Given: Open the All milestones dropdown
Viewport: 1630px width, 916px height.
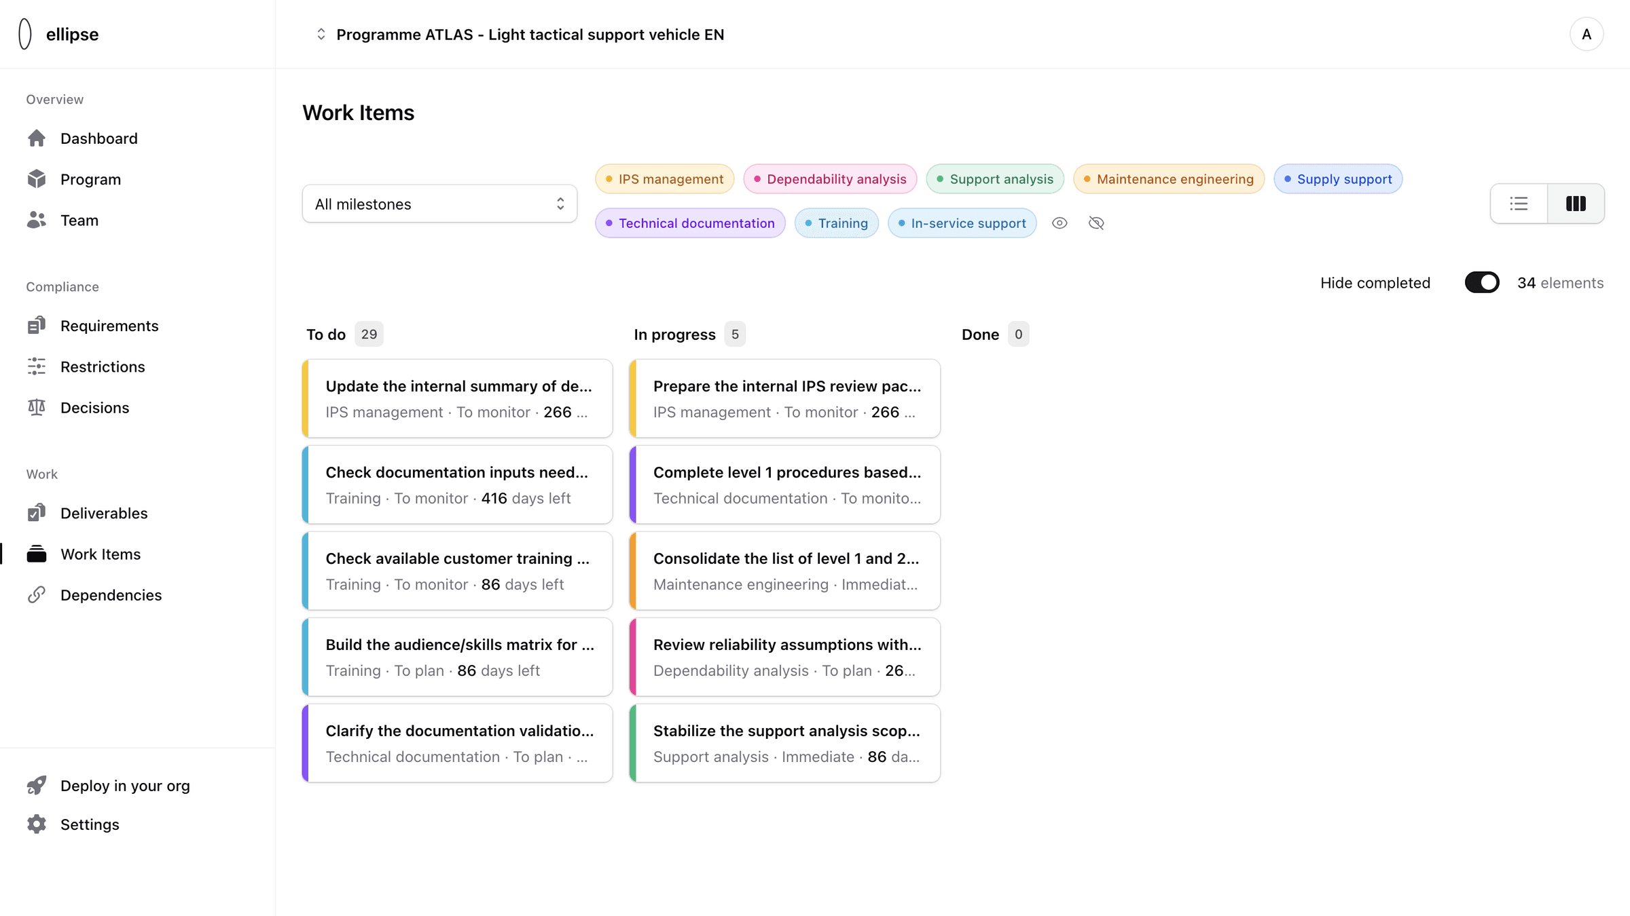Looking at the screenshot, I should (439, 204).
